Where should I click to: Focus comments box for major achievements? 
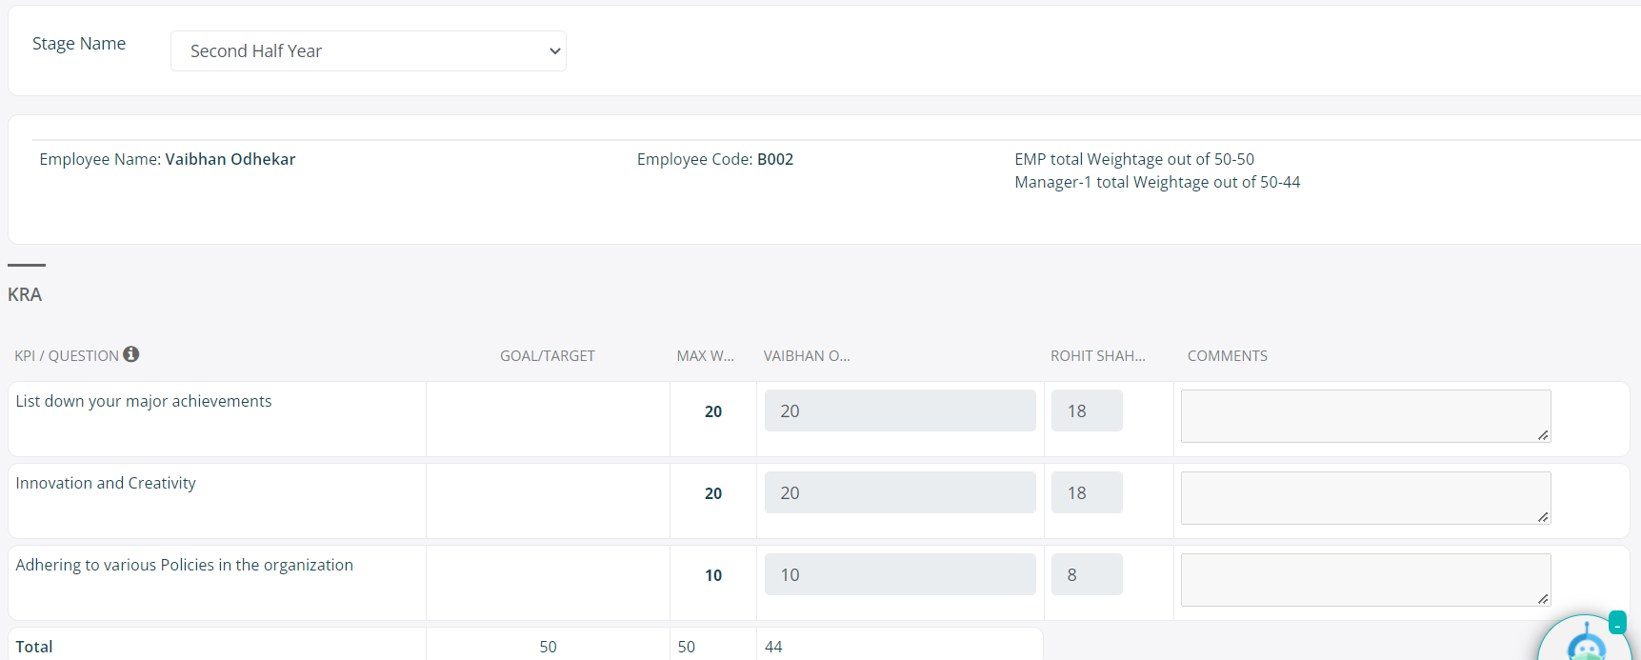click(x=1364, y=416)
